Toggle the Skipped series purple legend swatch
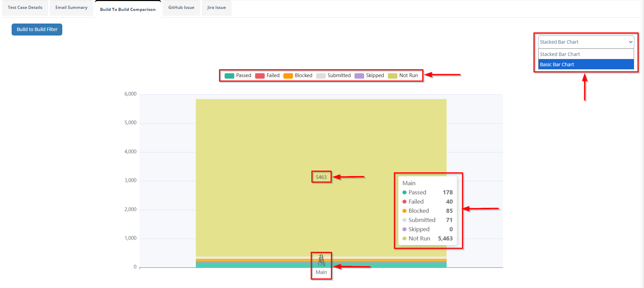644x288 pixels. (359, 76)
